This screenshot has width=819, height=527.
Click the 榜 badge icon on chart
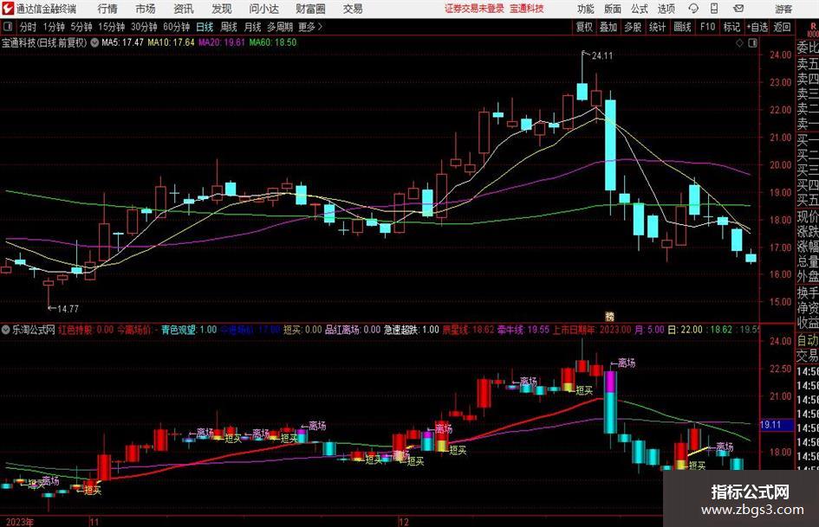pos(609,316)
